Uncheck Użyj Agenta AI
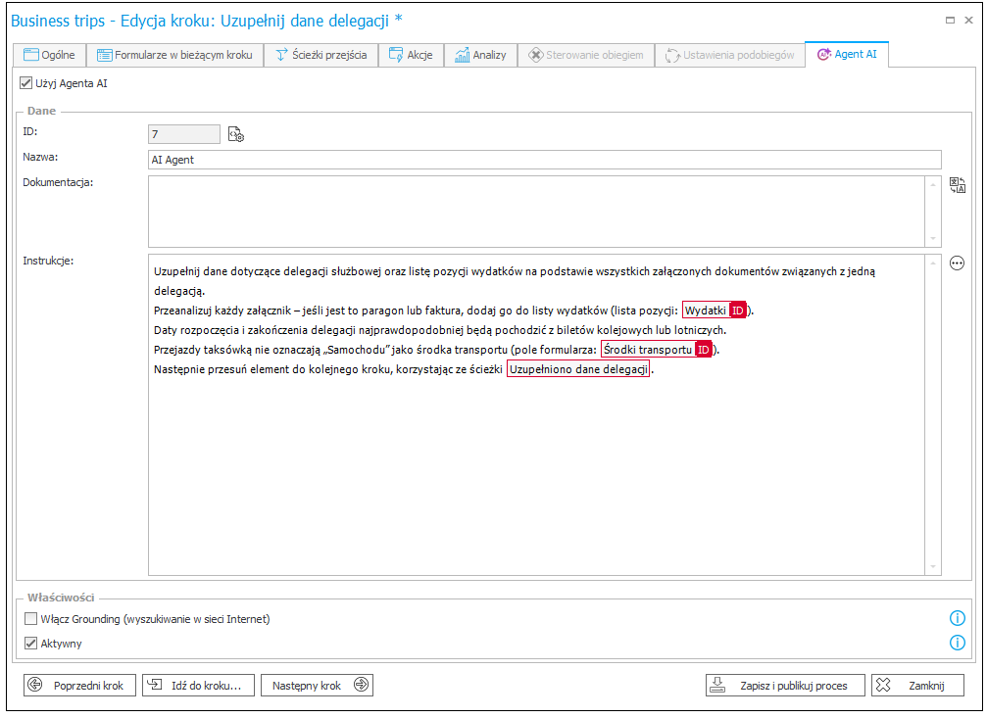This screenshot has height=718, width=986. pos(25,83)
